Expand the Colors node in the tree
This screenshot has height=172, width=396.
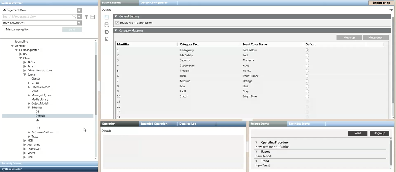29,83
